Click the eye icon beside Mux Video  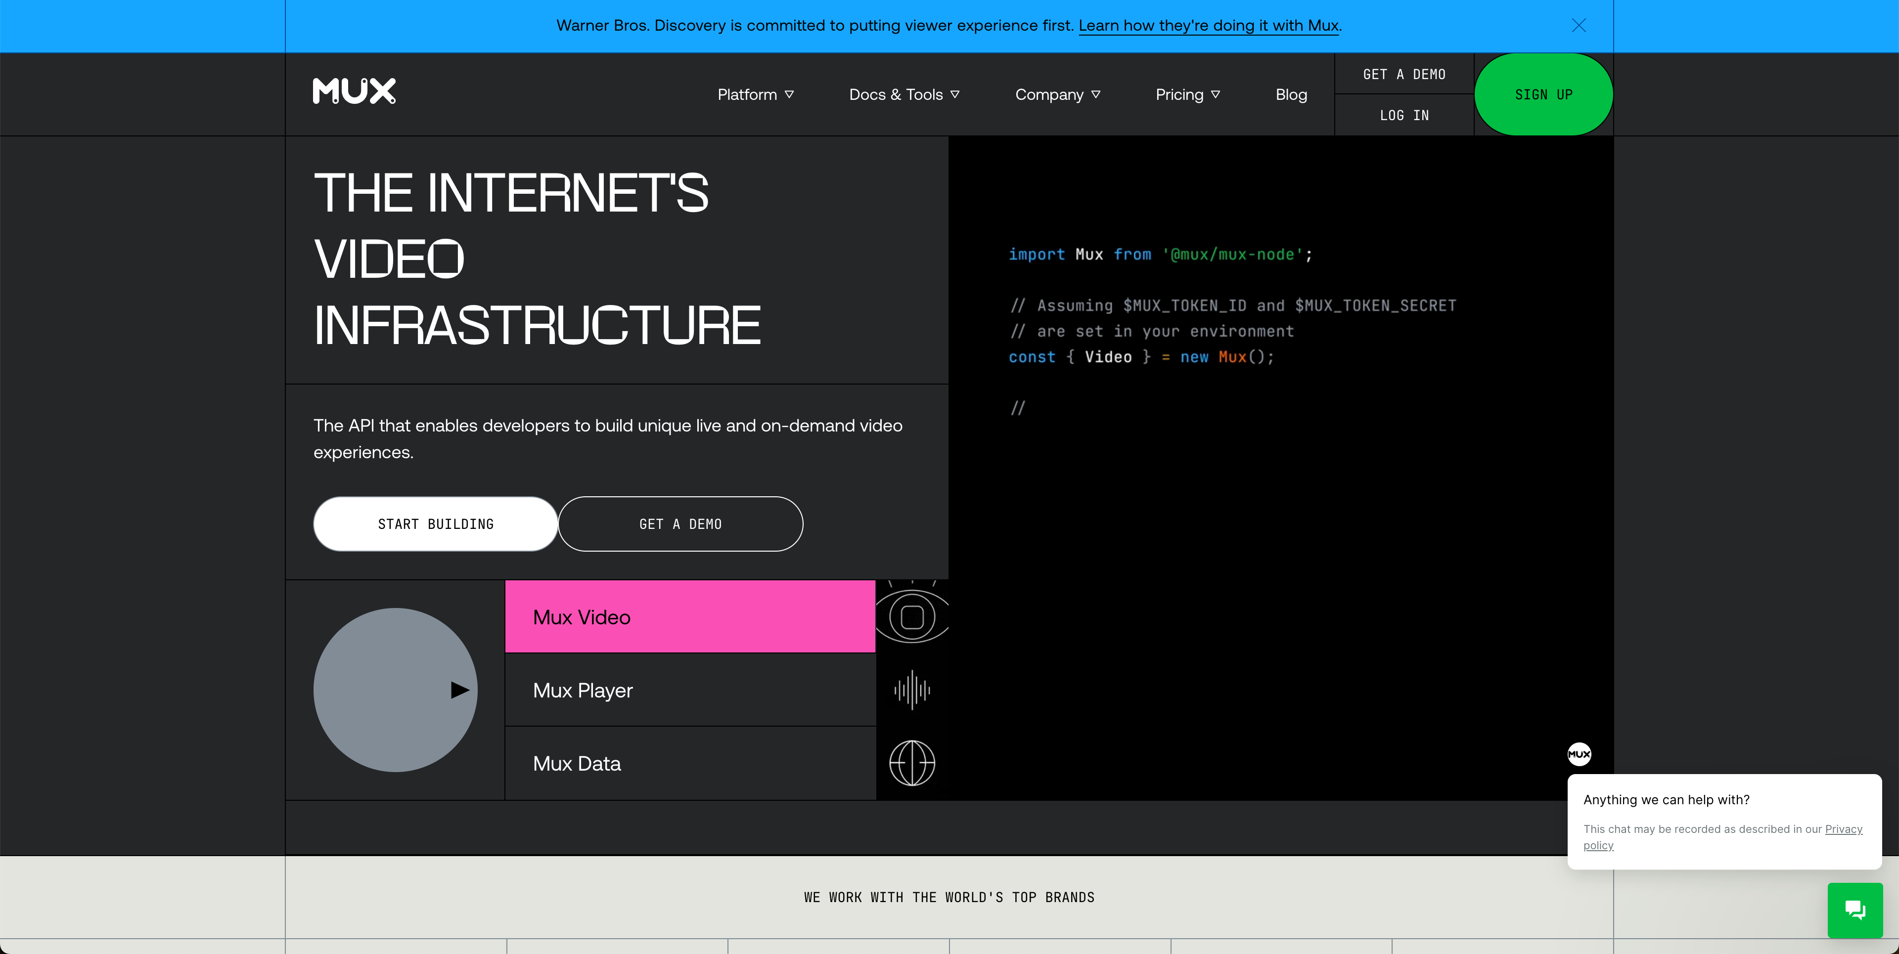(x=912, y=616)
